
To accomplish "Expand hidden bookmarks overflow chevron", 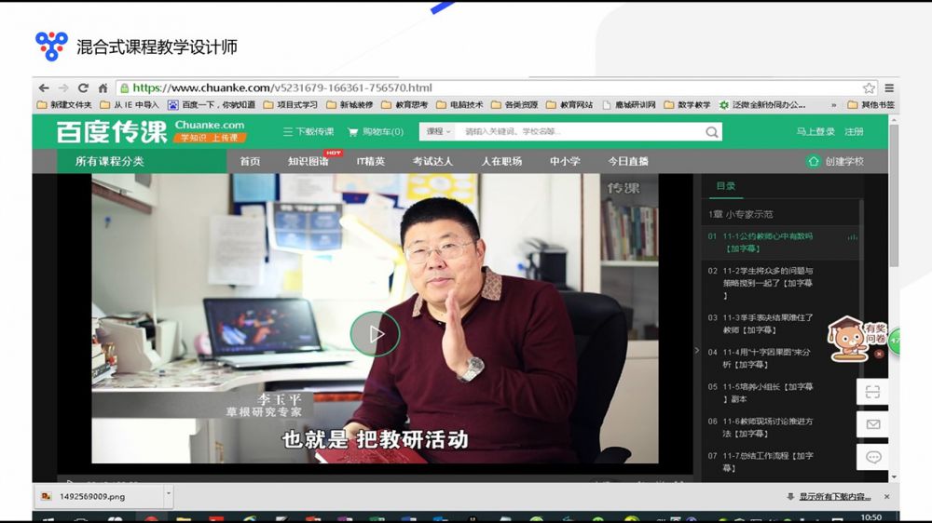I will tap(833, 105).
